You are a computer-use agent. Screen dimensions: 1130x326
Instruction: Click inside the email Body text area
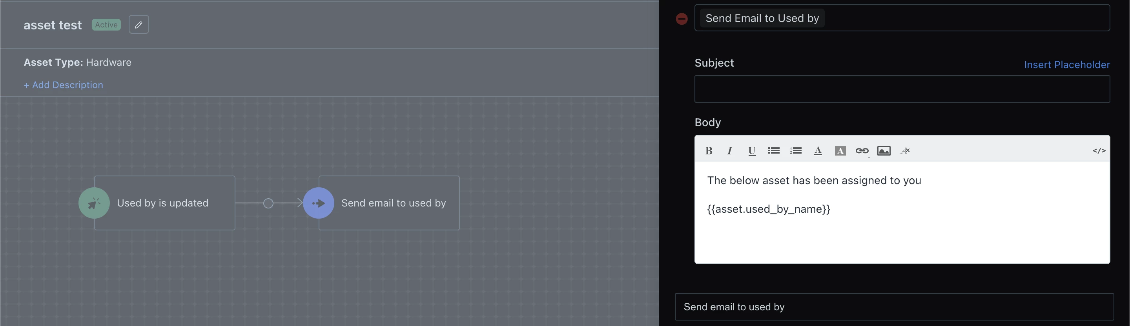pyautogui.click(x=902, y=212)
